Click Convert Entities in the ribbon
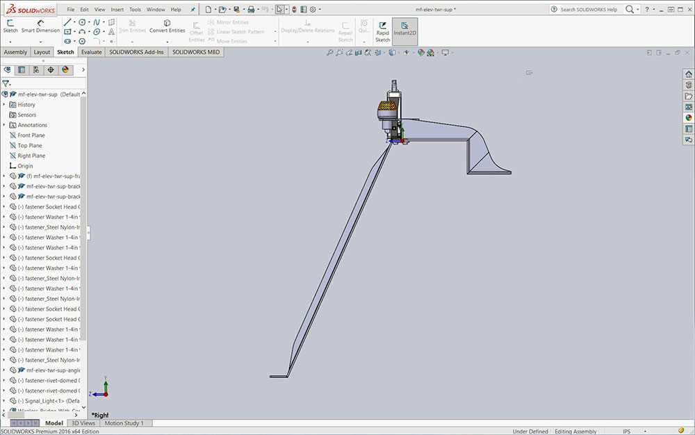The width and height of the screenshot is (695, 435). [x=167, y=26]
